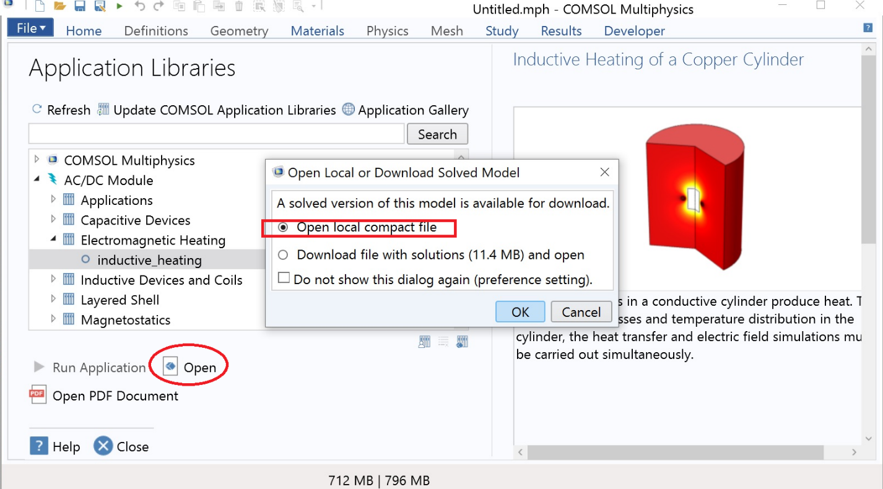Click the green Compute arrow icon
Viewport: 883px width, 489px height.
119,7
